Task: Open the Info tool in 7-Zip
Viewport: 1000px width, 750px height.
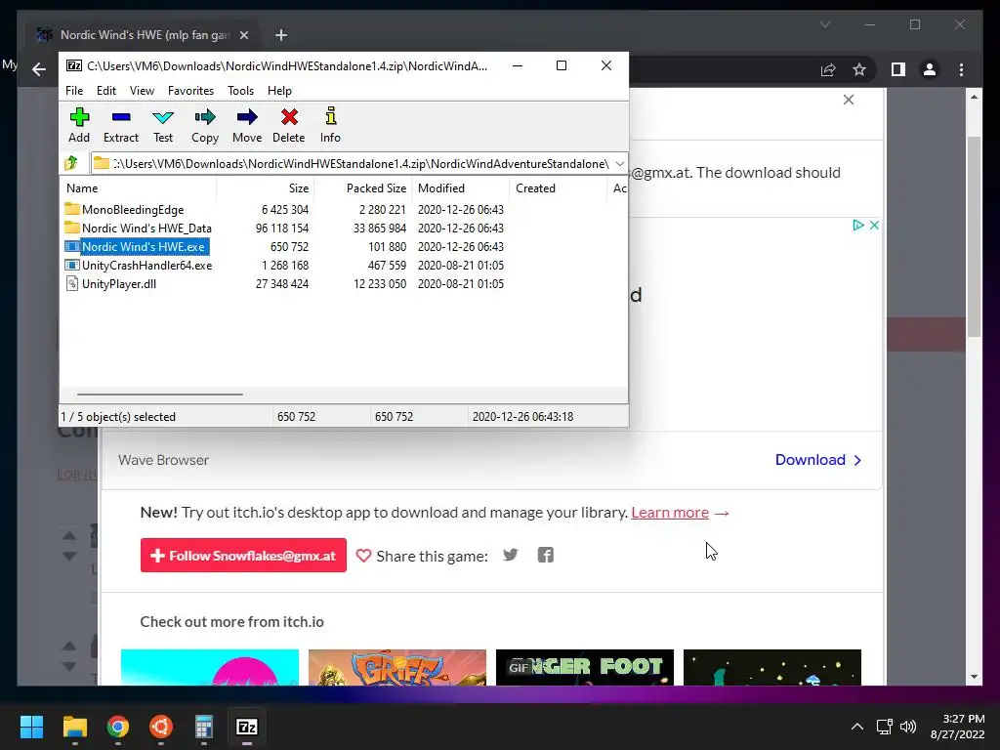Action: click(x=330, y=125)
